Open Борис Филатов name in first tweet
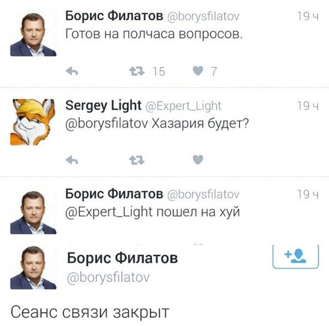The width and height of the screenshot is (329, 326). tap(114, 16)
